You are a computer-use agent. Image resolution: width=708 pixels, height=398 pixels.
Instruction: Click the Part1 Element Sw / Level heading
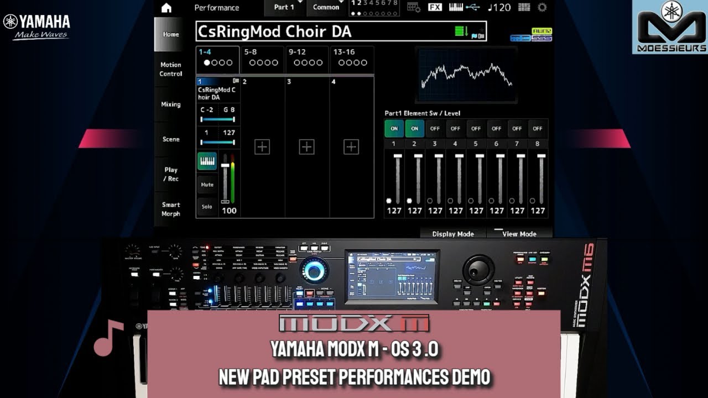pos(423,113)
